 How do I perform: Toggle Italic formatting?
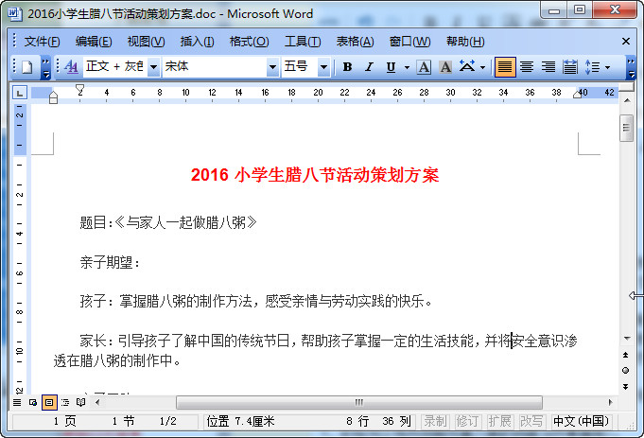[369, 66]
